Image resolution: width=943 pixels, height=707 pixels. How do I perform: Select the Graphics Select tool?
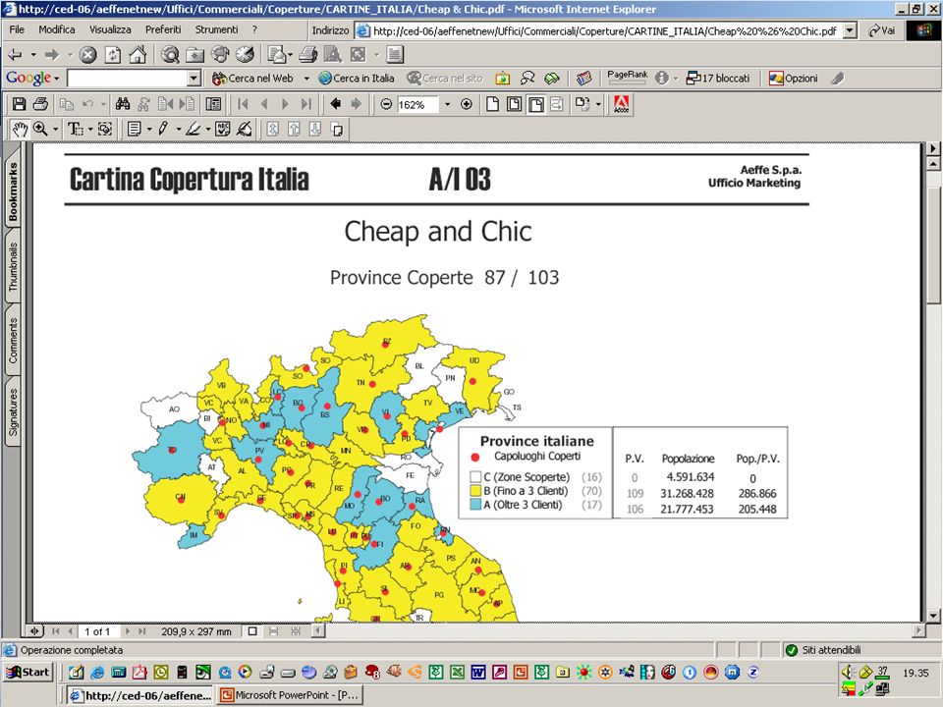pyautogui.click(x=105, y=129)
